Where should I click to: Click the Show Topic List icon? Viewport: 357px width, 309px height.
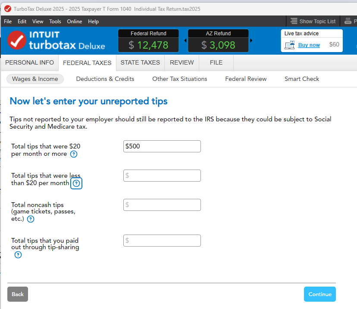(x=294, y=21)
